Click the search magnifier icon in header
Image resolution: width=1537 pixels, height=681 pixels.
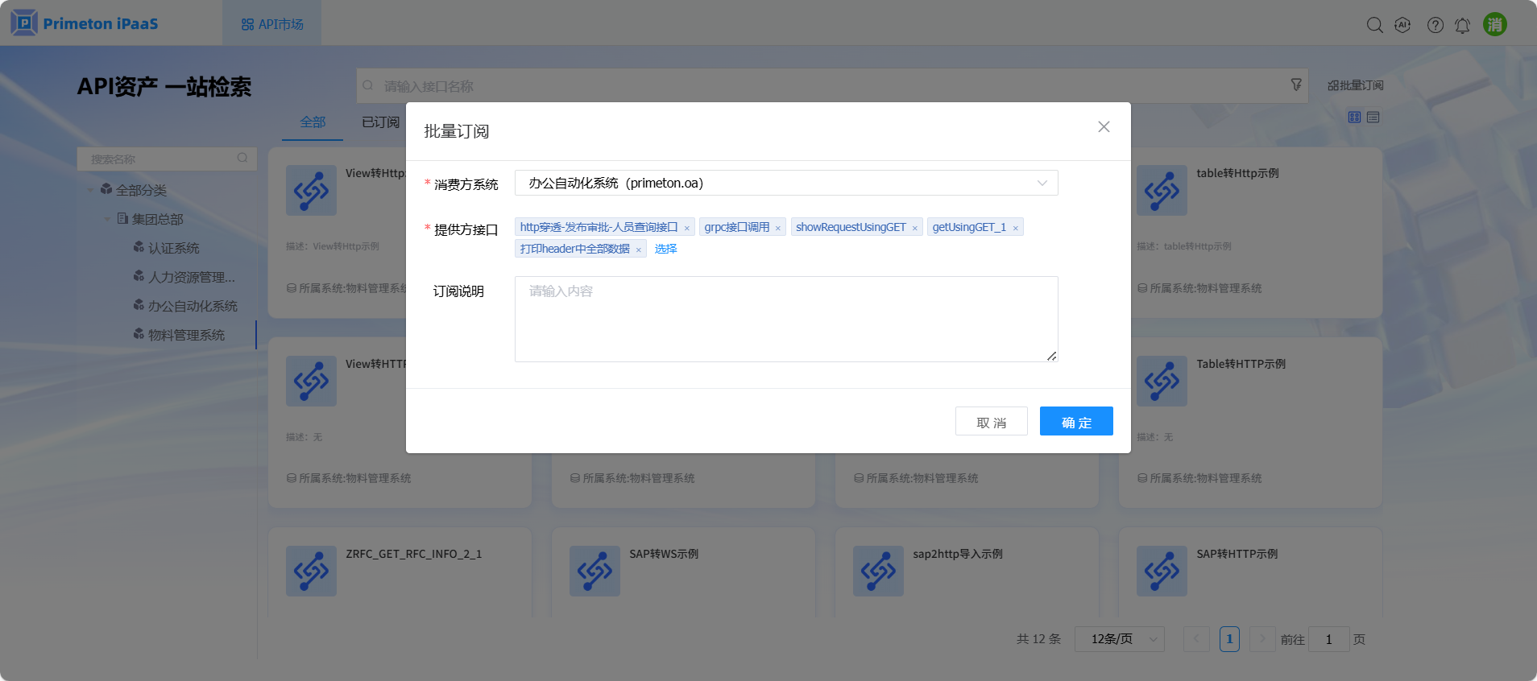1374,25
